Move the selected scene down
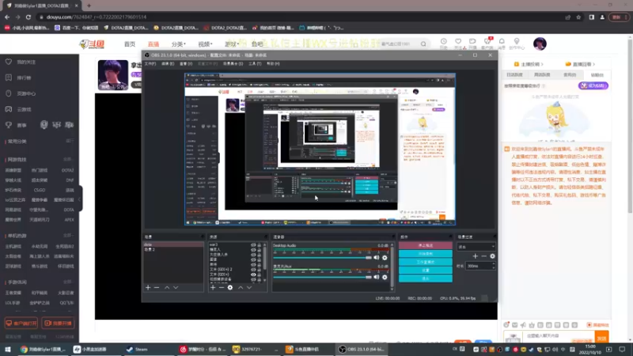Screen dimensions: 633x356 click(x=176, y=287)
